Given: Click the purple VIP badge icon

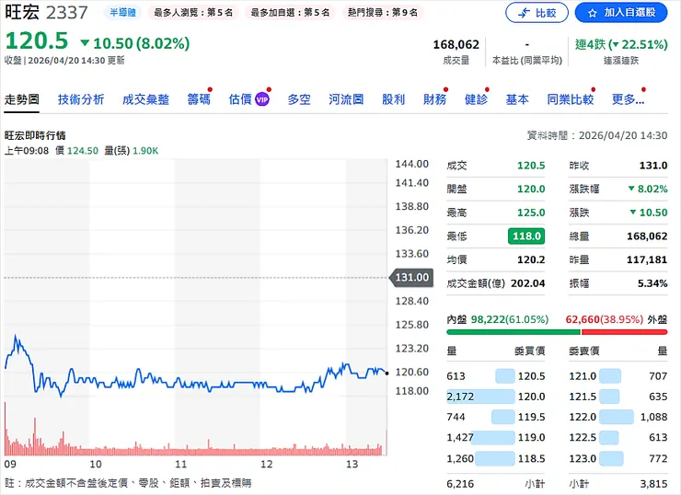Looking at the screenshot, I should [262, 99].
